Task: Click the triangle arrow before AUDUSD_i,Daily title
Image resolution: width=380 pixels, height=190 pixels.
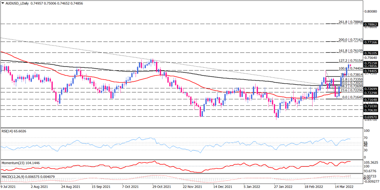Action: [2, 4]
